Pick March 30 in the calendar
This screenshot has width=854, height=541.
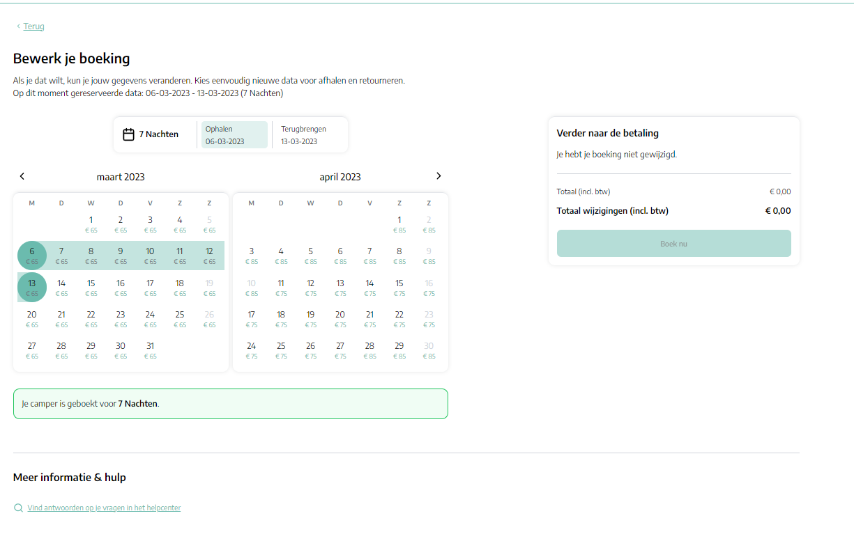[121, 350]
